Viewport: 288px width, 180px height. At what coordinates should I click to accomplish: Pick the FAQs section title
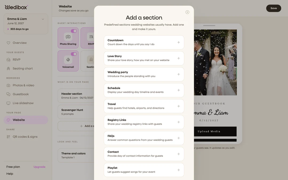pyautogui.click(x=111, y=136)
